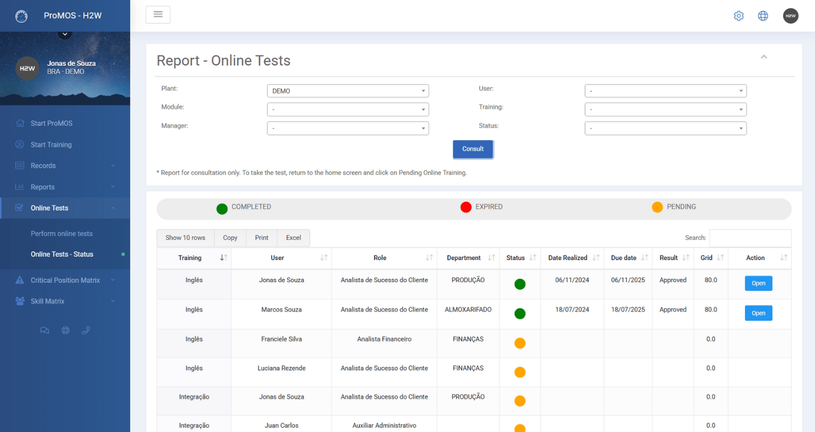Open the Training filter dropdown
Viewport: 815px width, 432px height.
pyautogui.click(x=666, y=110)
